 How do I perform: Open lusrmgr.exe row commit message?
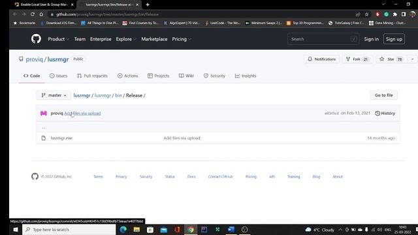pyautogui.click(x=182, y=138)
